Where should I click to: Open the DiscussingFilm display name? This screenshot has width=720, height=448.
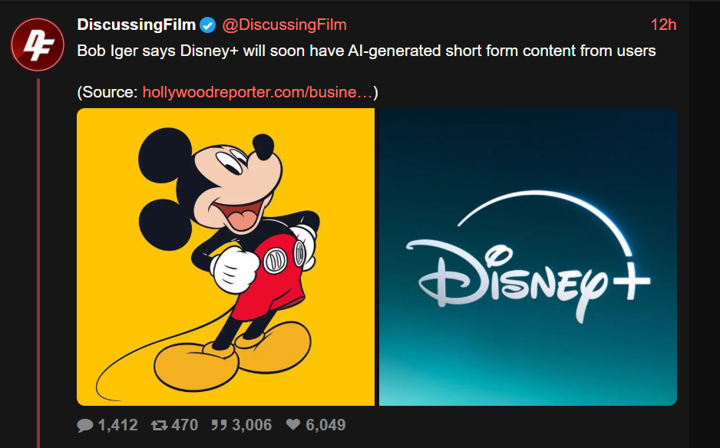(137, 25)
